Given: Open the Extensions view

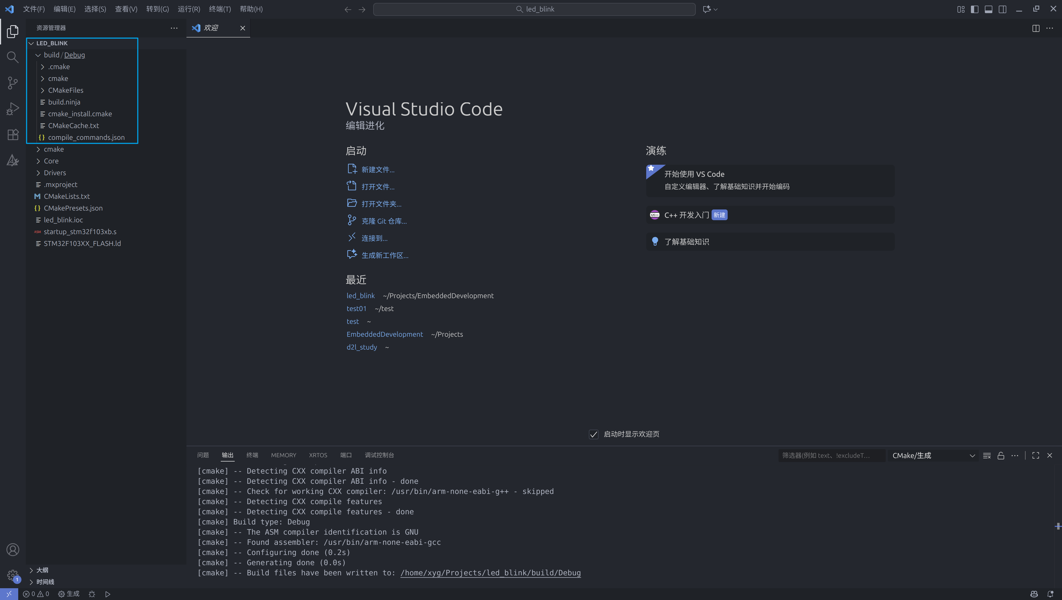Looking at the screenshot, I should 13,135.
